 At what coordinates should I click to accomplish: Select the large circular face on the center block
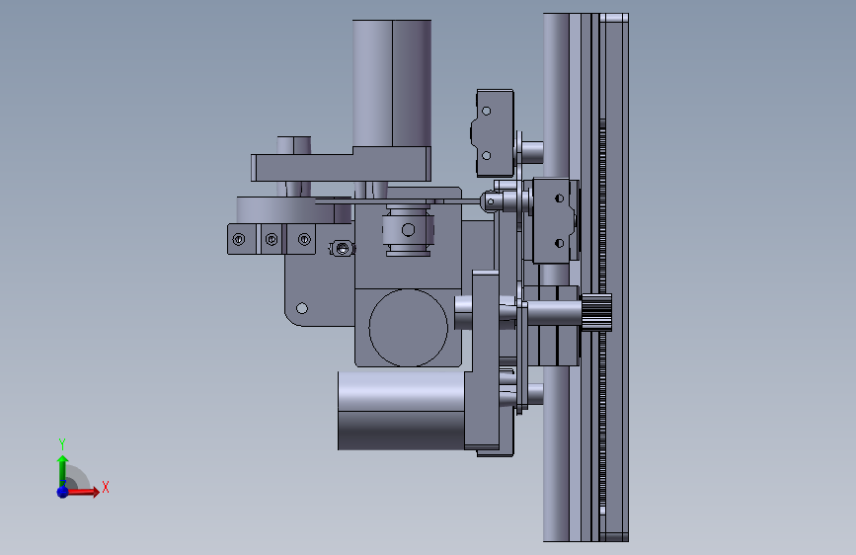(x=409, y=328)
